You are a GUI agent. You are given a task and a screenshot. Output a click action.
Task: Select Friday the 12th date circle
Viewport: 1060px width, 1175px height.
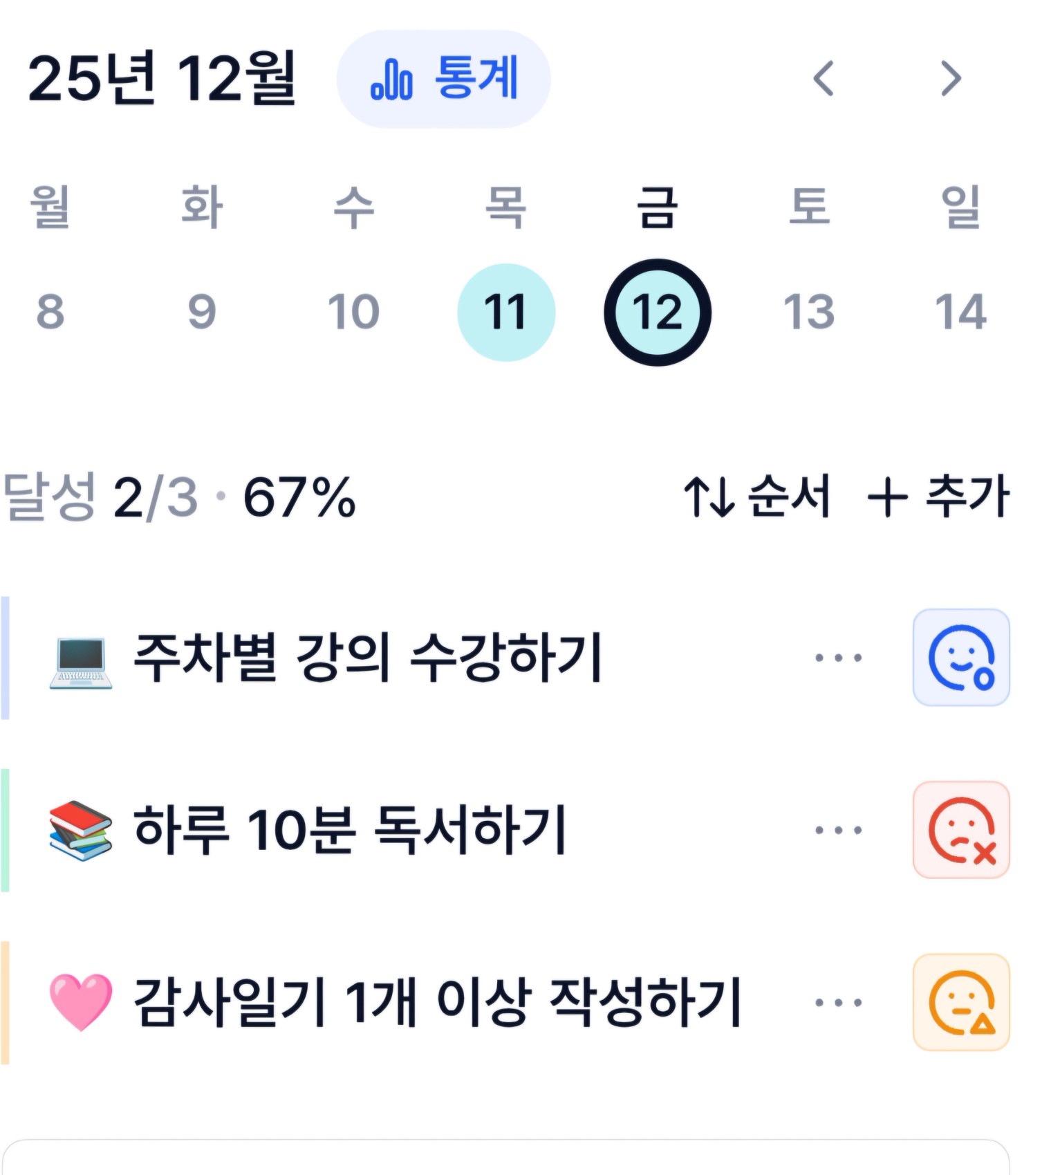pyautogui.click(x=658, y=312)
